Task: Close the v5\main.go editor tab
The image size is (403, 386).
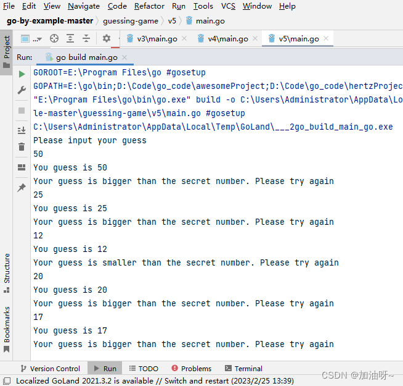Action: pyautogui.click(x=326, y=38)
